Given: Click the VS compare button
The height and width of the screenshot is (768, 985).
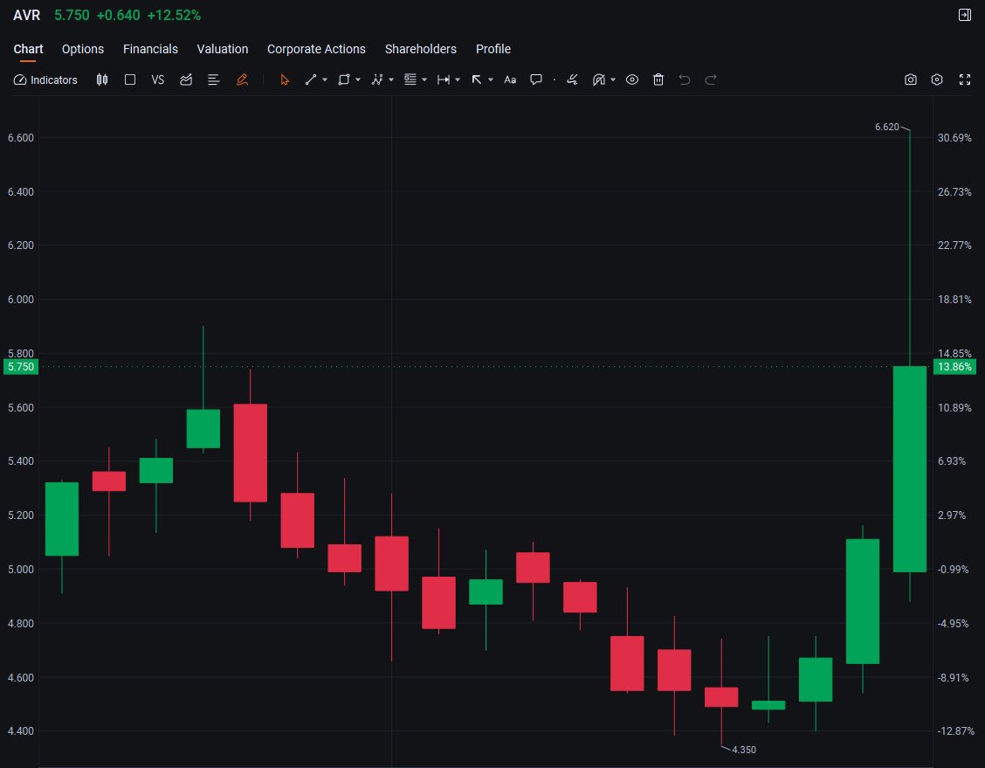Looking at the screenshot, I should click(x=158, y=80).
